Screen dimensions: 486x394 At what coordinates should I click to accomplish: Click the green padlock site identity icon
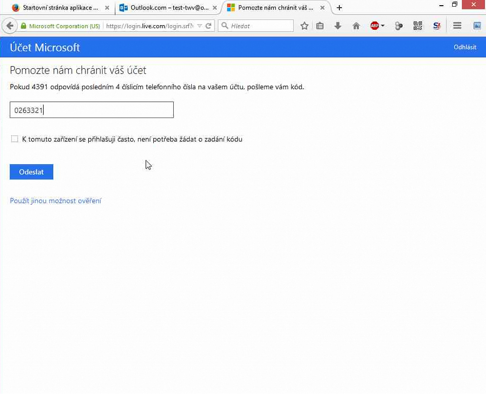[x=23, y=26]
